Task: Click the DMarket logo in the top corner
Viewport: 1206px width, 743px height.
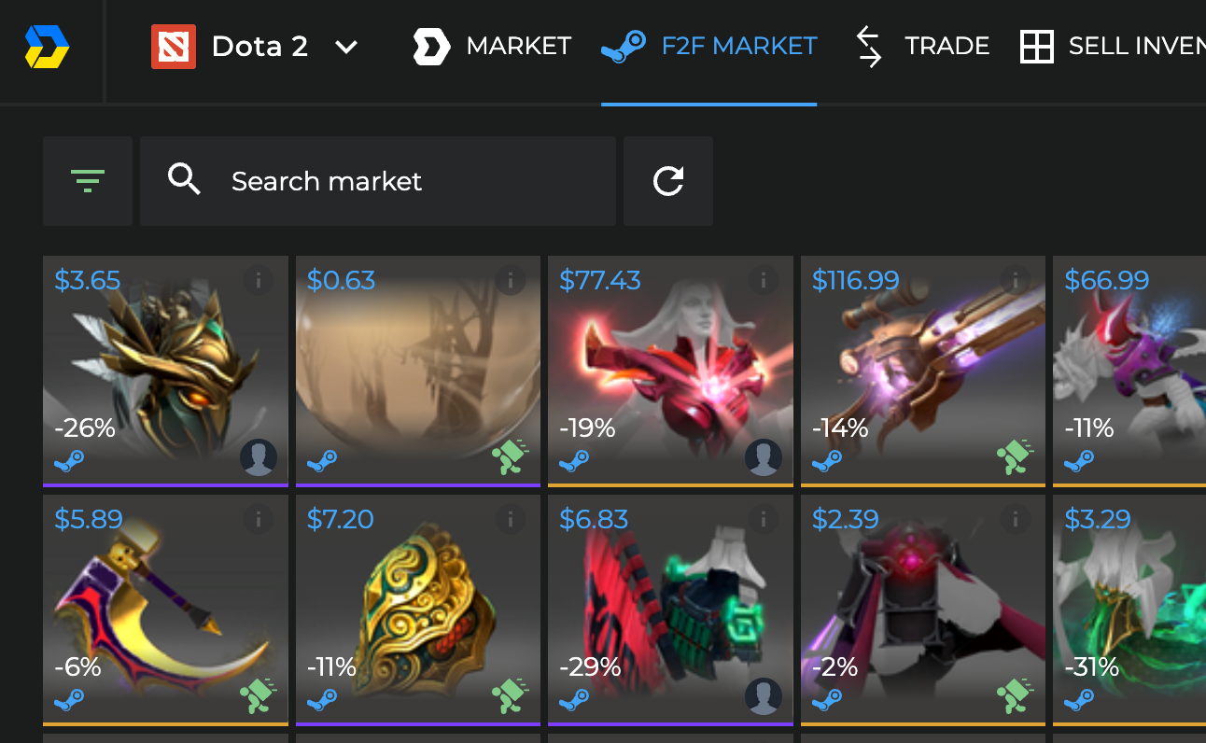Action: click(47, 46)
